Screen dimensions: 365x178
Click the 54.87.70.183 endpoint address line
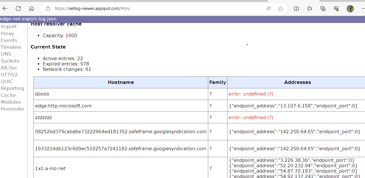[x=293, y=171]
